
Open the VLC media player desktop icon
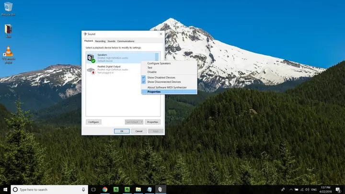point(8,52)
